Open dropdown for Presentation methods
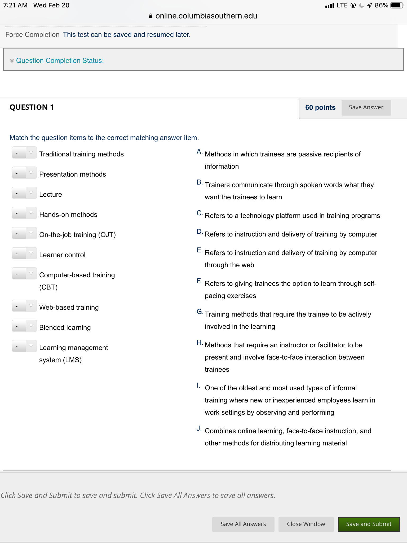This screenshot has width=407, height=543. coord(24,173)
